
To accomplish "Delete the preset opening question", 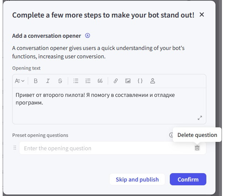I will (x=197, y=148).
